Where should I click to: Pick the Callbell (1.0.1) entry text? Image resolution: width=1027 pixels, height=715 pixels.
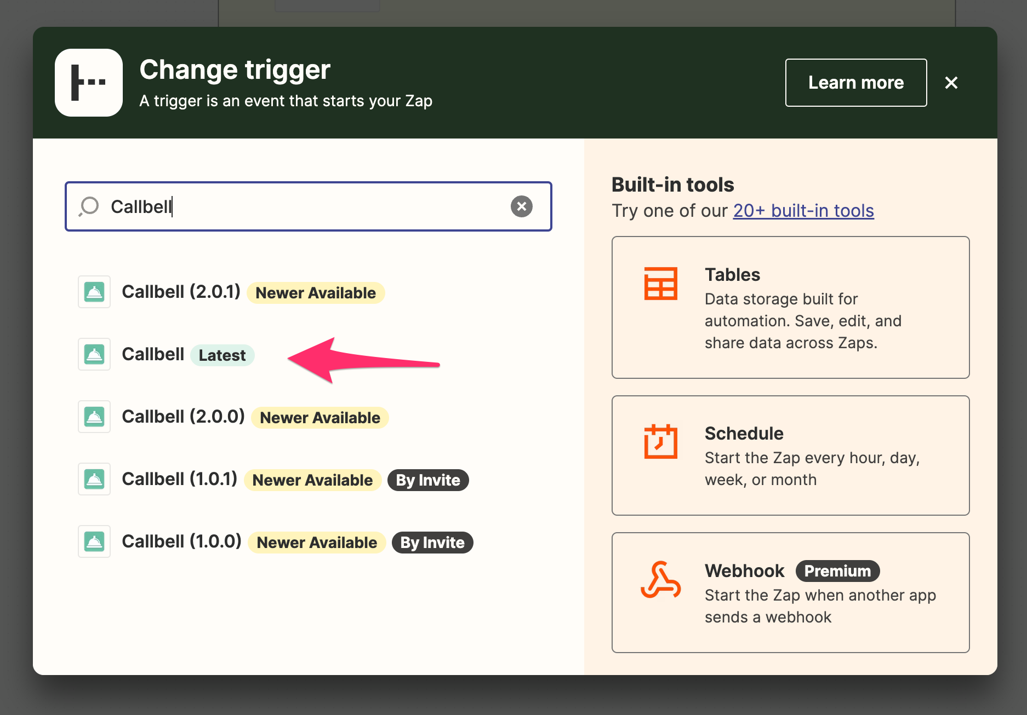pyautogui.click(x=179, y=479)
